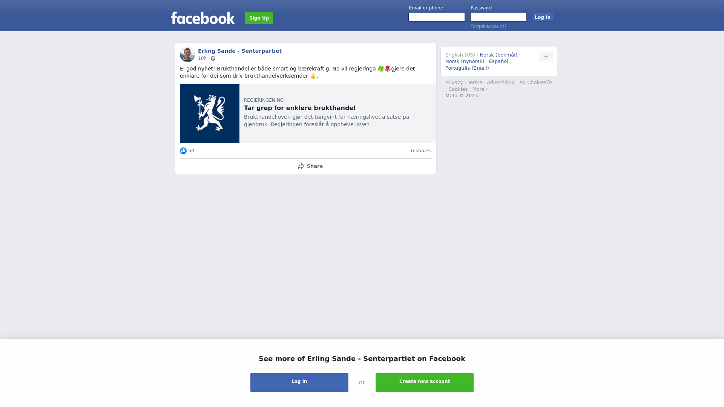Focus the Password field
Screen dimensions: 724x407
(x=499, y=17)
